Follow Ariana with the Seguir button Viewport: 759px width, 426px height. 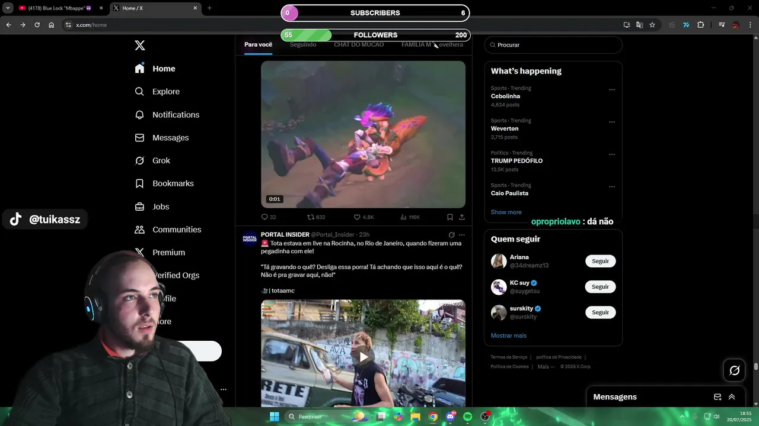tap(600, 261)
